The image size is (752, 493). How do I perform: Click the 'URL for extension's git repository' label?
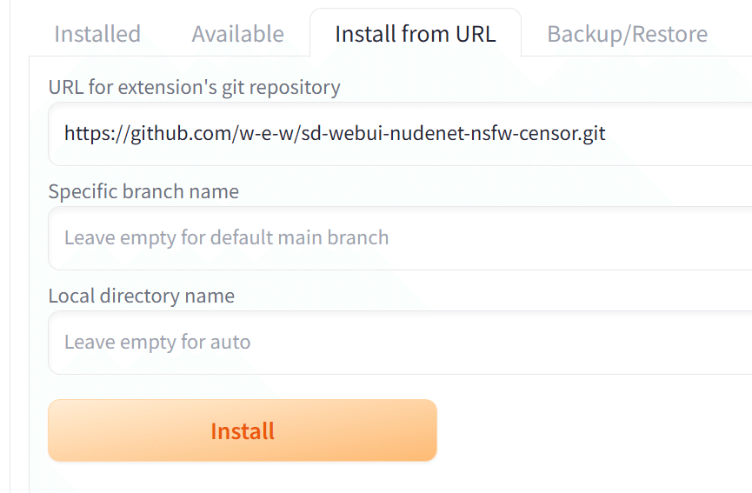coord(195,87)
